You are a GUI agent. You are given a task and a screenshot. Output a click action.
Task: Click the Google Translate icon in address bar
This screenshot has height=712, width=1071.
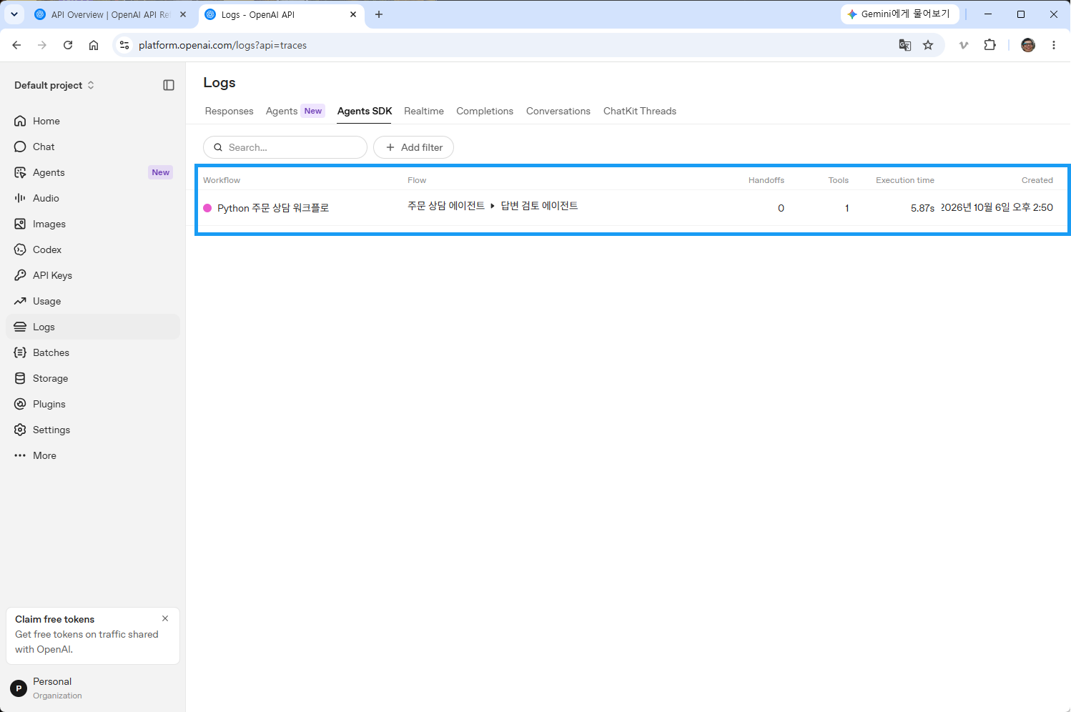905,45
